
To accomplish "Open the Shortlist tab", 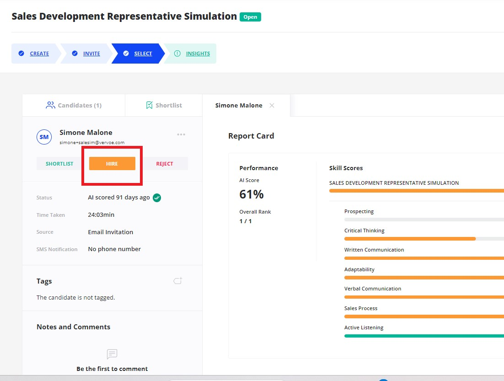I will (164, 106).
